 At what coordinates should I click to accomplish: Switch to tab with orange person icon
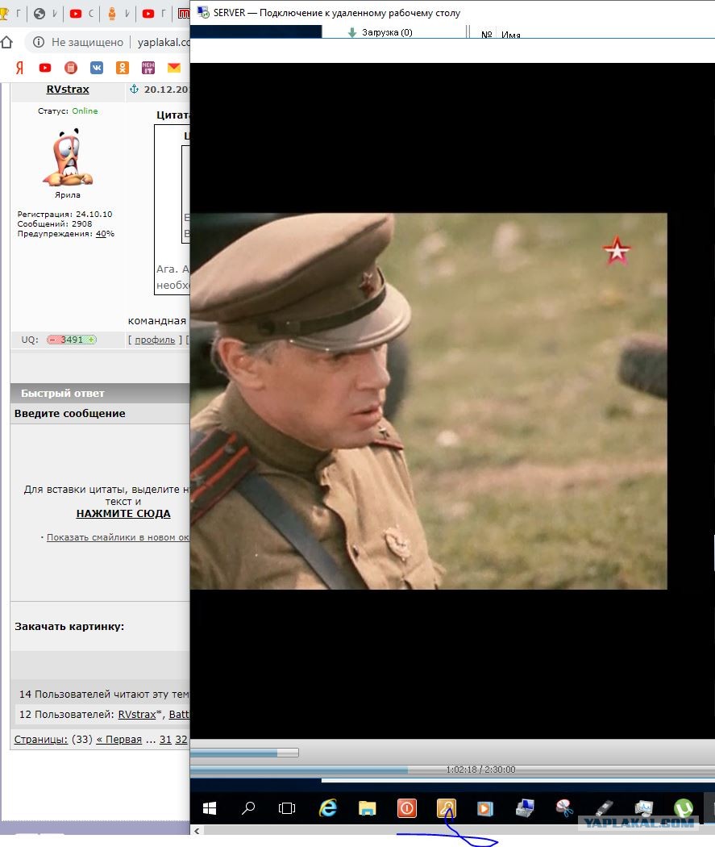click(x=112, y=14)
